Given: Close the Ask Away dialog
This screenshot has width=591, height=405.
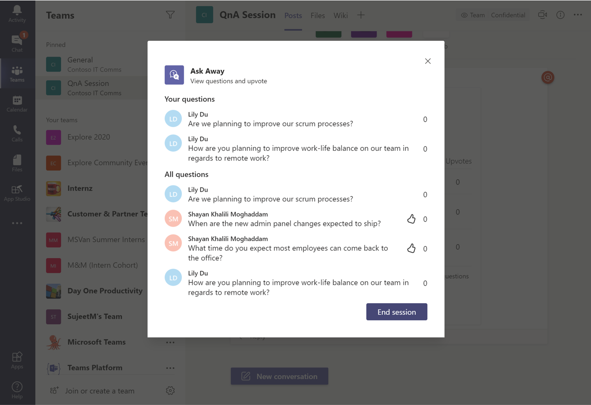Looking at the screenshot, I should [428, 61].
